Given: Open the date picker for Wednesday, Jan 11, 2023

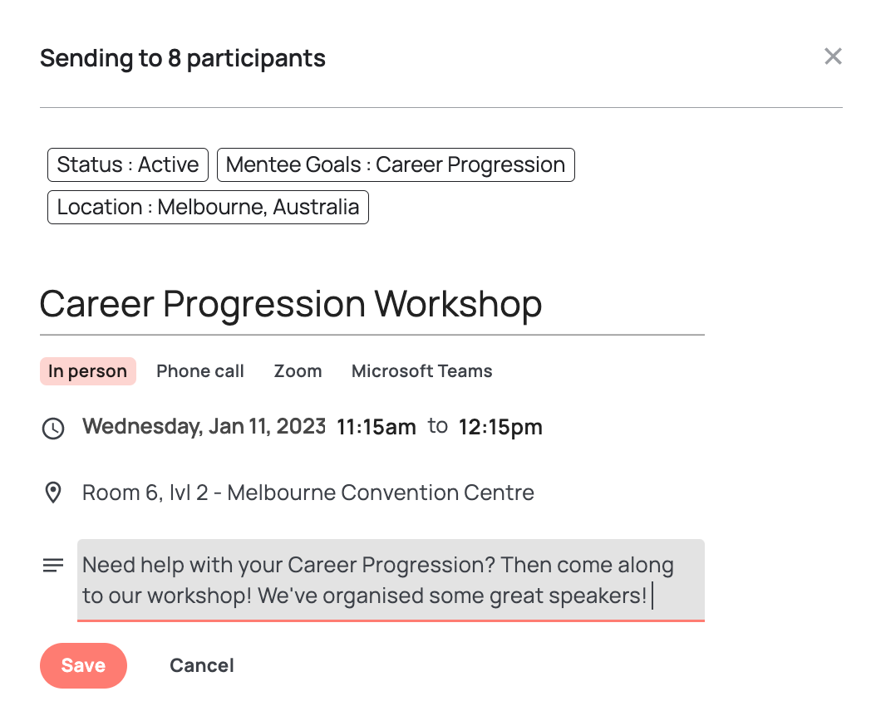Looking at the screenshot, I should point(204,426).
